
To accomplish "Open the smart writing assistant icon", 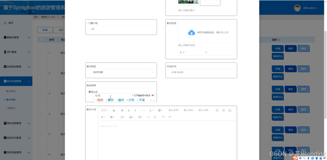I will [153, 96].
